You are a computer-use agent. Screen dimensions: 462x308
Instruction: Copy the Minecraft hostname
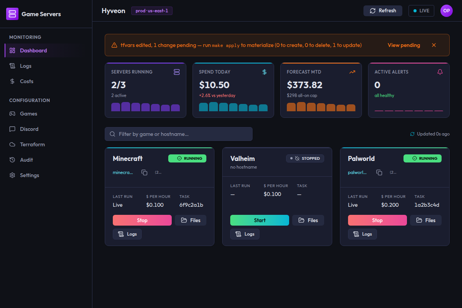pos(144,172)
